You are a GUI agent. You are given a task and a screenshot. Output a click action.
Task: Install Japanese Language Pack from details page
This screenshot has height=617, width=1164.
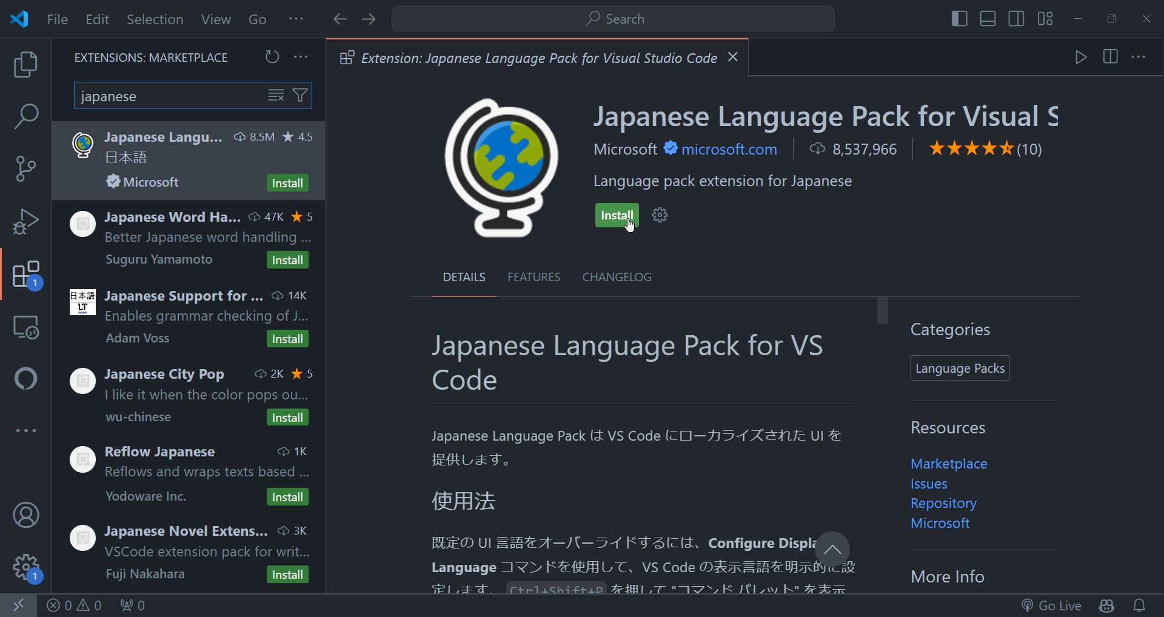click(617, 215)
